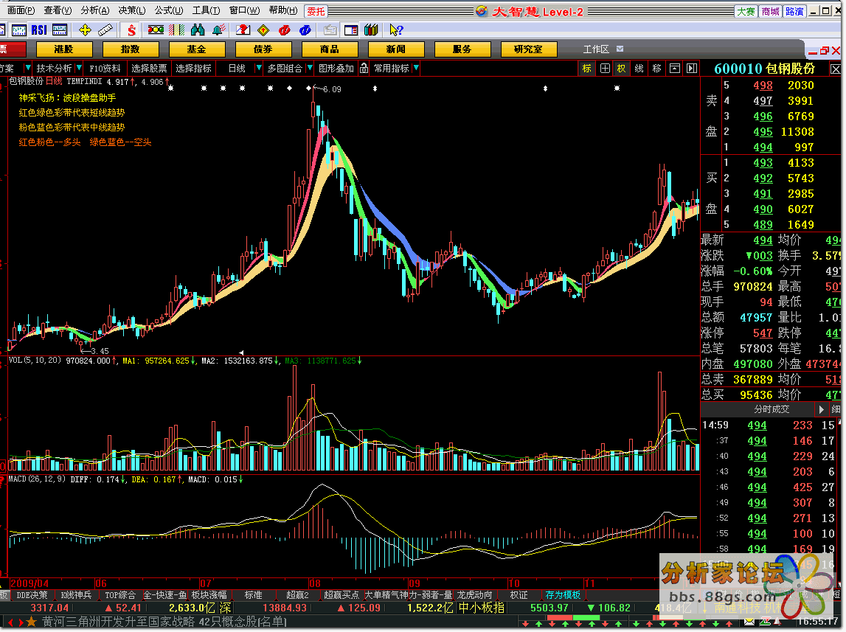Expand the 分时成交 arrow
The width and height of the screenshot is (846, 632).
click(821, 410)
